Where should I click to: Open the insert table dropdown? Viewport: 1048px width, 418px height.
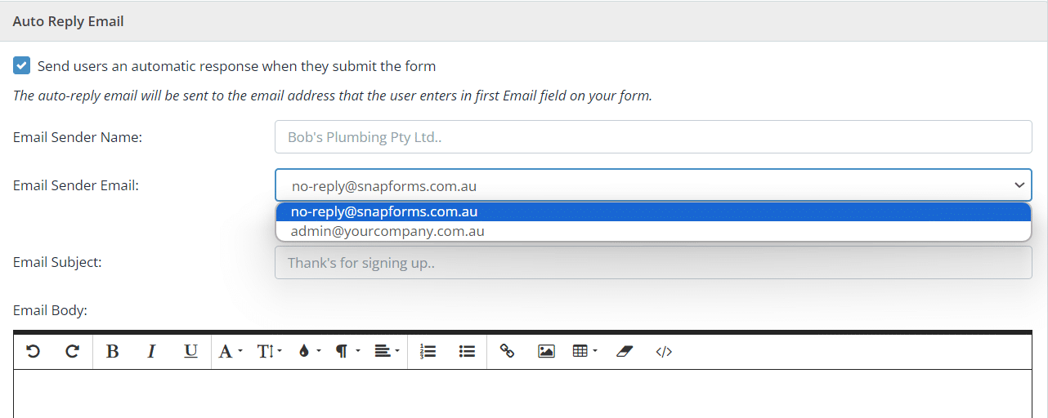[585, 351]
